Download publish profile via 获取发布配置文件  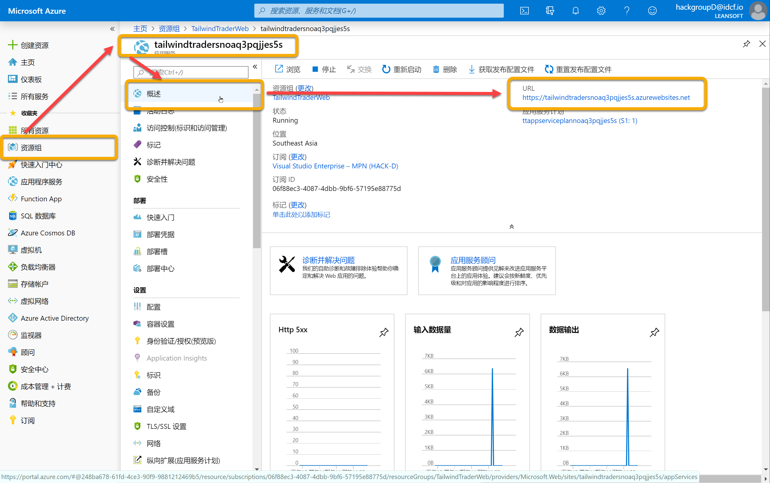(x=501, y=69)
